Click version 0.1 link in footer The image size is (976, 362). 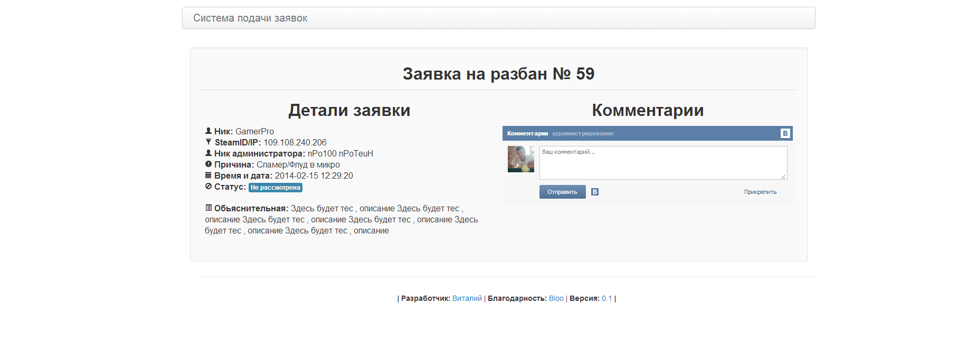pos(607,298)
